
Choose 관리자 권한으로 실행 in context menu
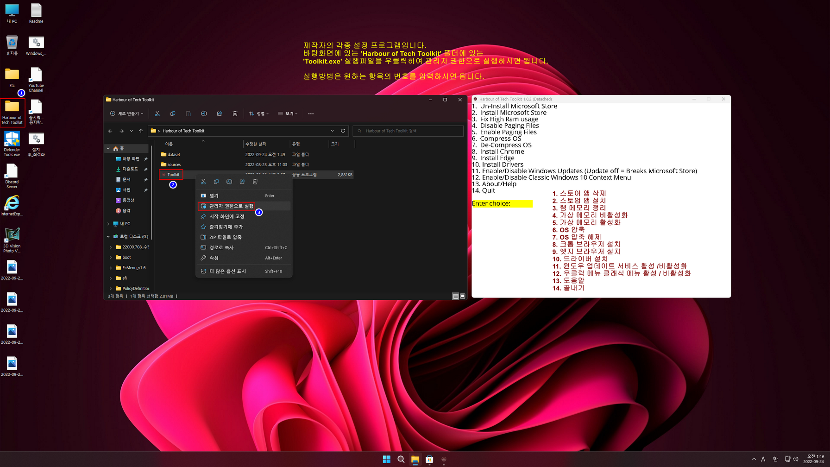[244, 206]
